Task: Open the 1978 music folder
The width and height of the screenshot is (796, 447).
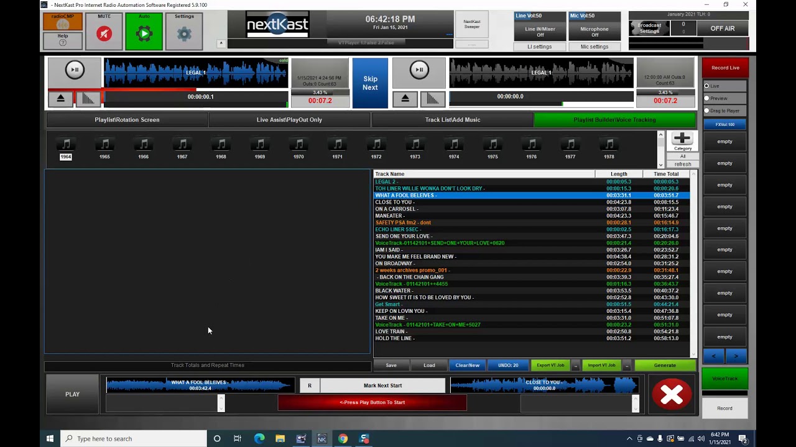Action: pyautogui.click(x=609, y=149)
